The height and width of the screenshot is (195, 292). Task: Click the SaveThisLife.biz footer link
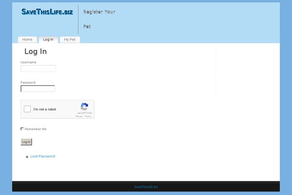click(146, 187)
